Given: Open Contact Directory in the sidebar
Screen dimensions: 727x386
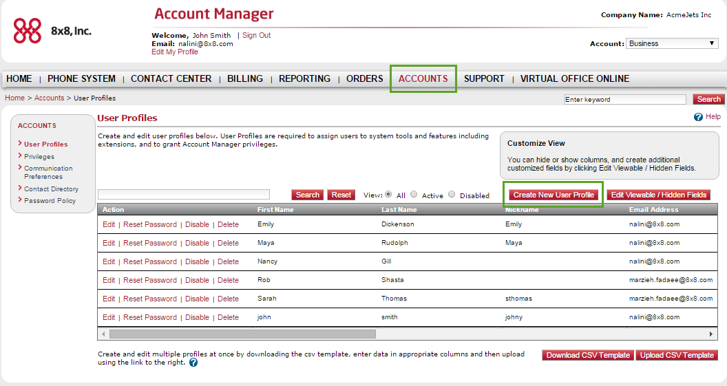Looking at the screenshot, I should (x=51, y=189).
